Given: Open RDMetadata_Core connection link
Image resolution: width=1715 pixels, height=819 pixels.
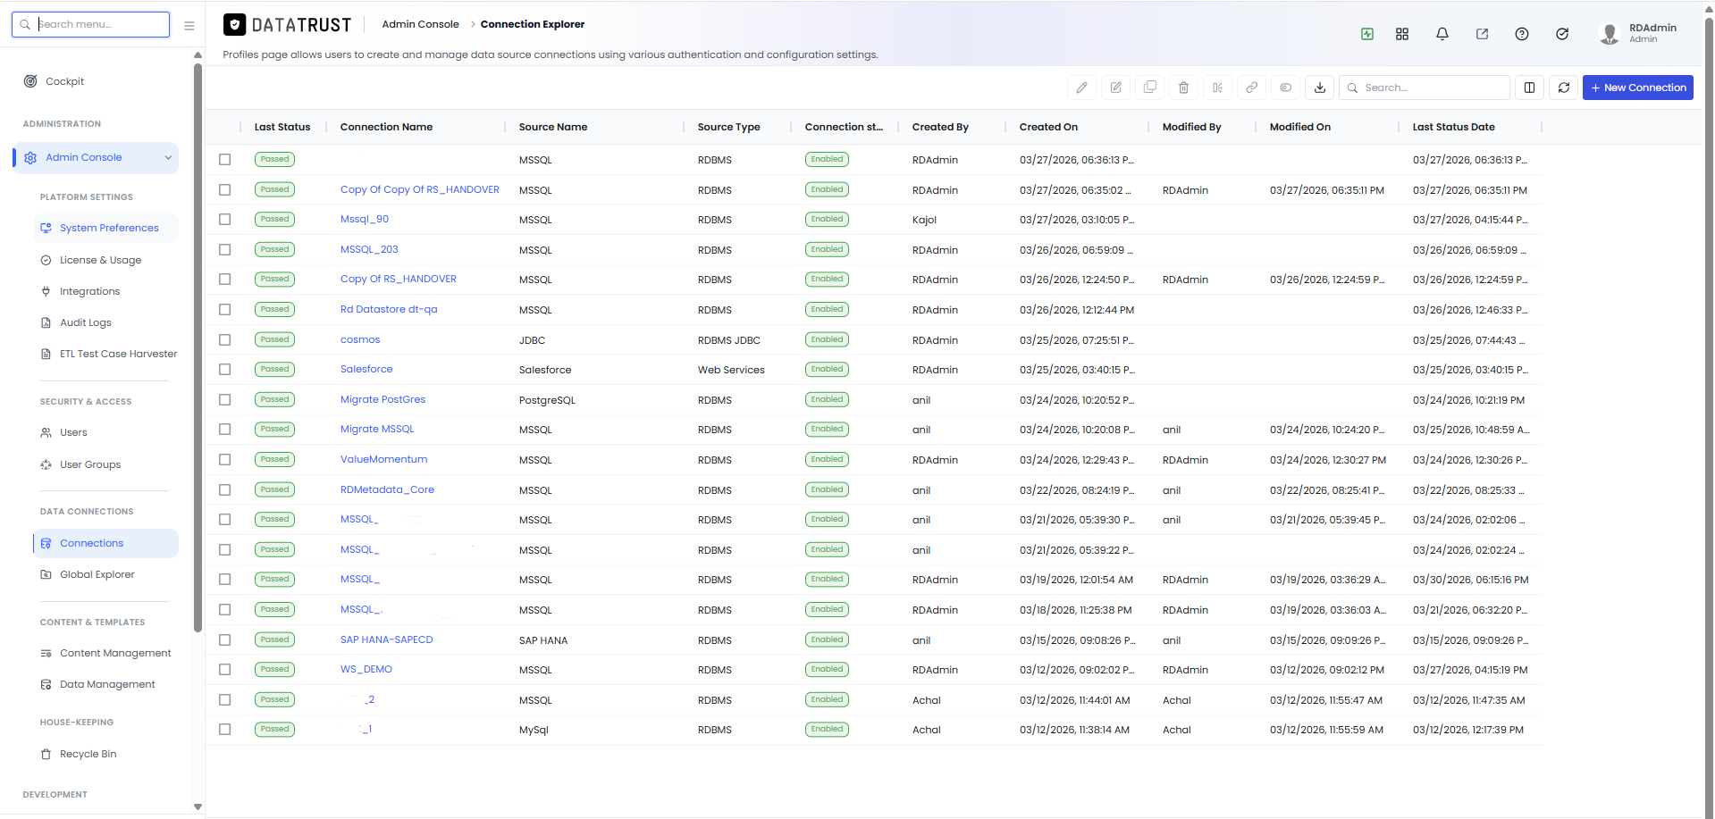Looking at the screenshot, I should [x=387, y=489].
